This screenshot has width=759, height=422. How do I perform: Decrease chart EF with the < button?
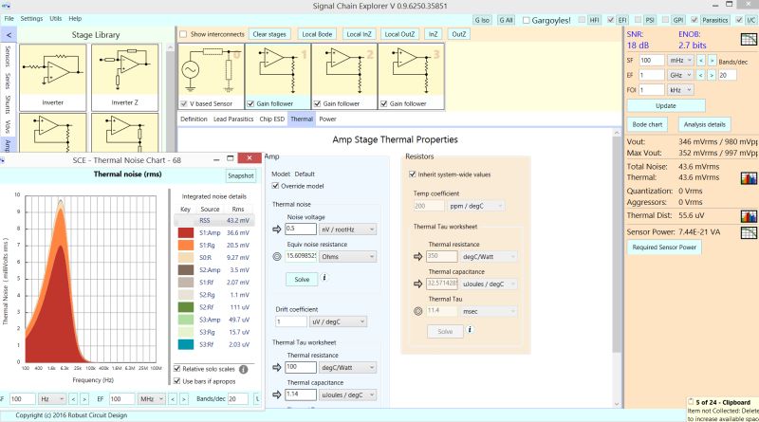pyautogui.click(x=173, y=399)
